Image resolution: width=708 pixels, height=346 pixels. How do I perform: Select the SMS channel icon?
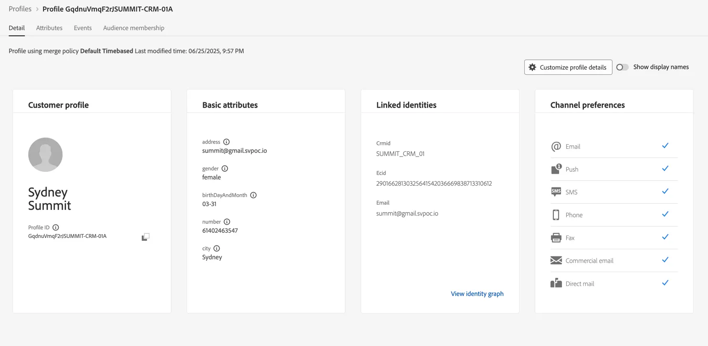tap(556, 192)
